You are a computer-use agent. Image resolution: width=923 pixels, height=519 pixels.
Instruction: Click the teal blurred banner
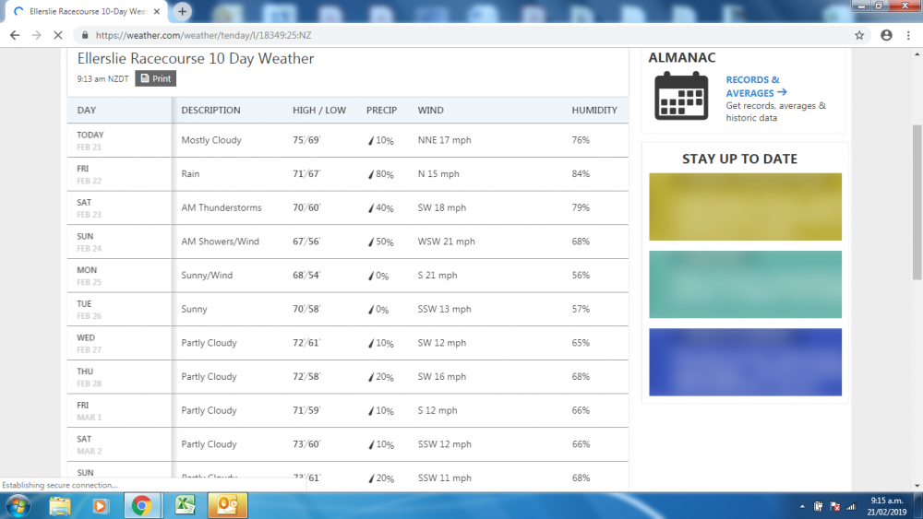pos(745,285)
